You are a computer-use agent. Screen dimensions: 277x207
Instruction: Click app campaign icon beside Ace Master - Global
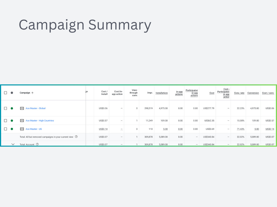point(22,108)
